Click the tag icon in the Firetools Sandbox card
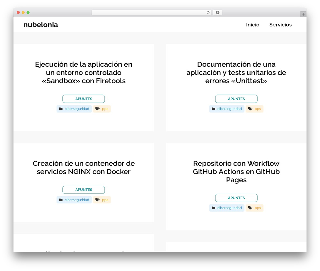Image resolution: width=320 pixels, height=271 pixels. [x=97, y=109]
